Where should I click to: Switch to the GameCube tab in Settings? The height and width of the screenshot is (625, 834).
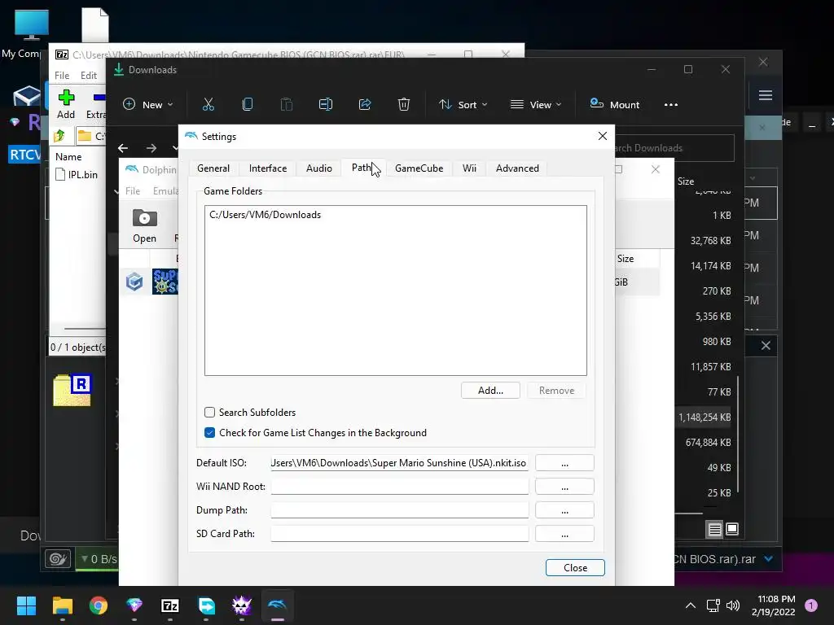click(x=419, y=168)
